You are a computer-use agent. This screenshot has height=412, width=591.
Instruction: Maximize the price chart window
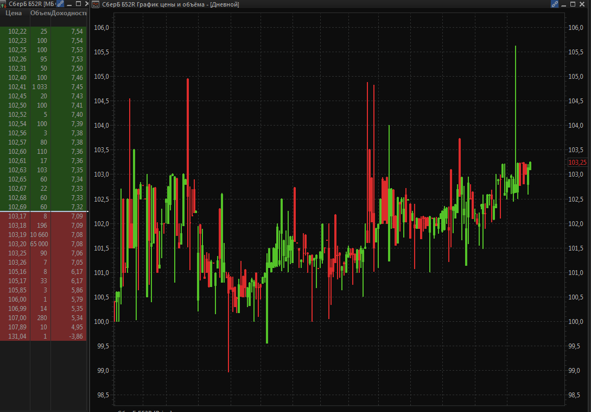tap(573, 4)
